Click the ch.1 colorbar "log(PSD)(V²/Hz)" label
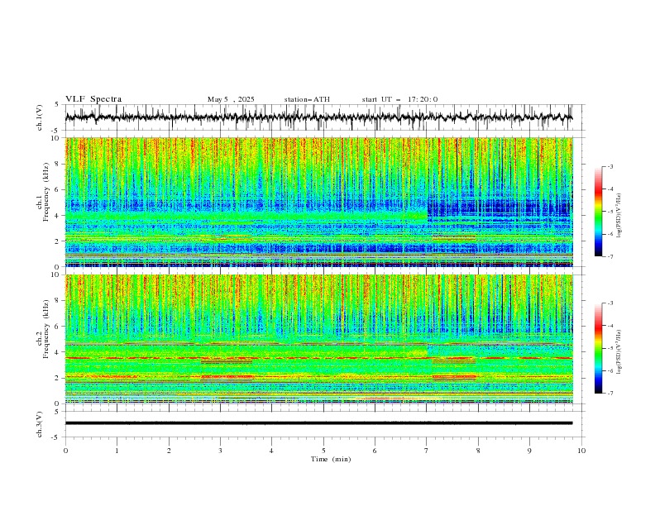Image resolution: width=655 pixels, height=506 pixels. 619,216
